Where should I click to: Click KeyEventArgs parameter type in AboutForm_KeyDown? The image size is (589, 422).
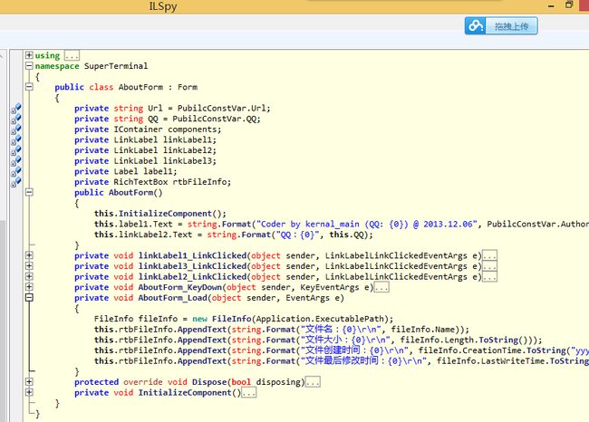pos(330,287)
